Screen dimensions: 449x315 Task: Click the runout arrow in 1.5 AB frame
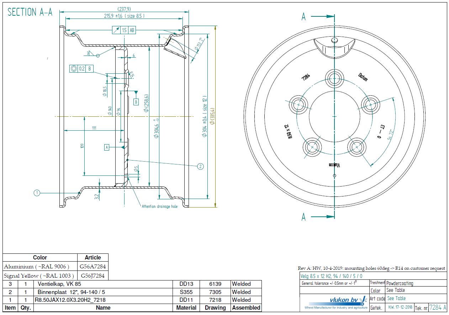pyautogui.click(x=116, y=31)
